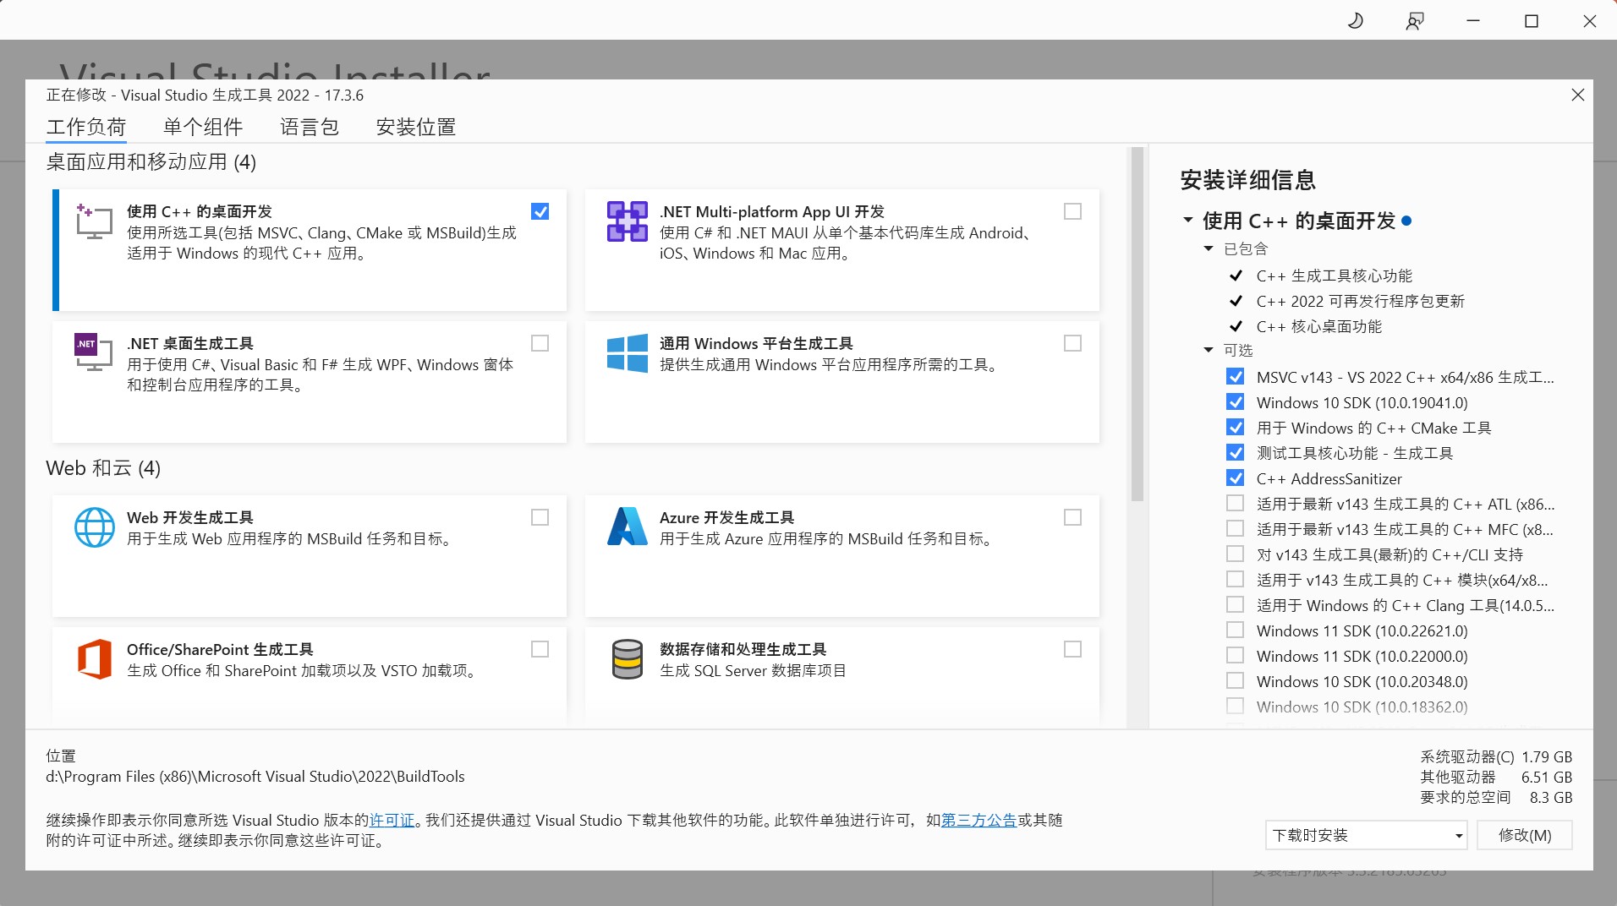This screenshot has height=906, width=1617.
Task: Switch to the 安装位置 tab
Action: coord(416,127)
